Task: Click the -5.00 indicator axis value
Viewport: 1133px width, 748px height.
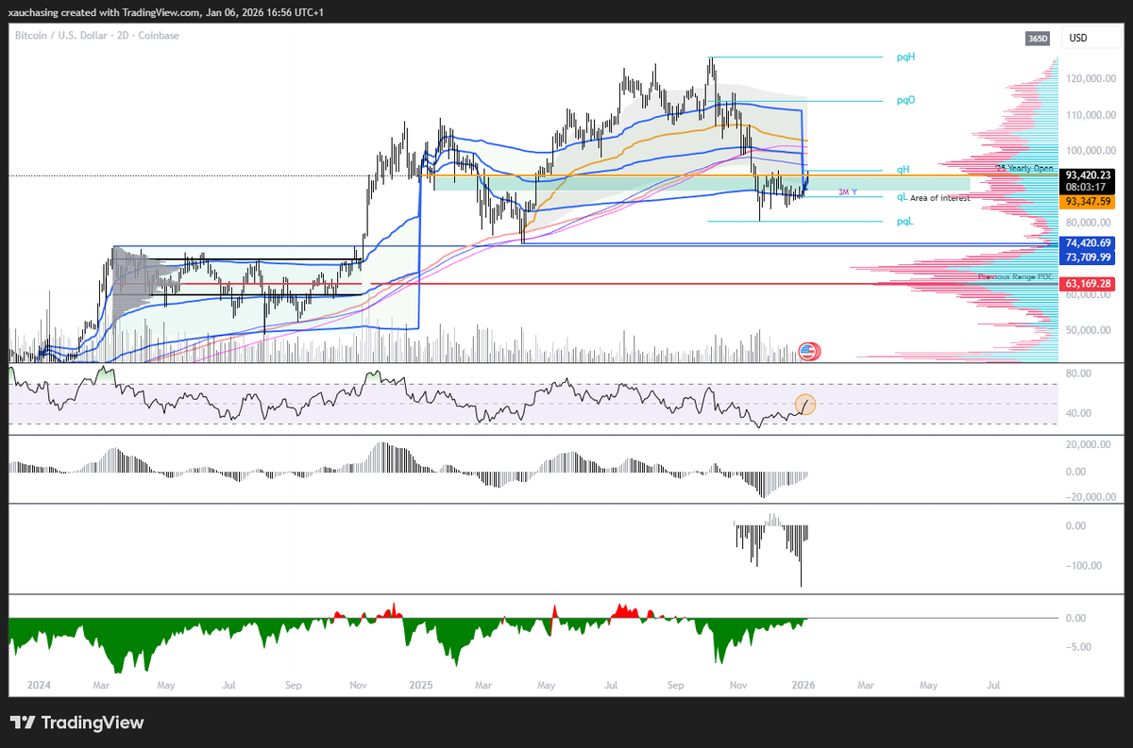Action: click(1079, 647)
